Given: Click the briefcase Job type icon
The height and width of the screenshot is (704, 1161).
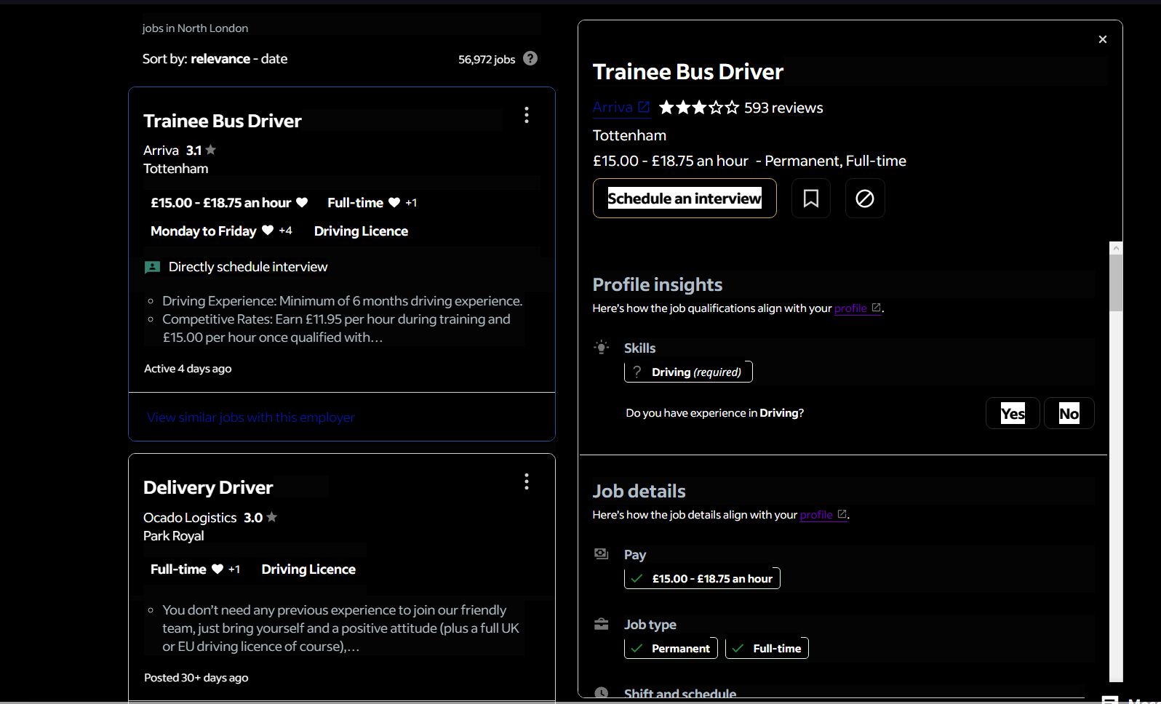Looking at the screenshot, I should point(602,624).
